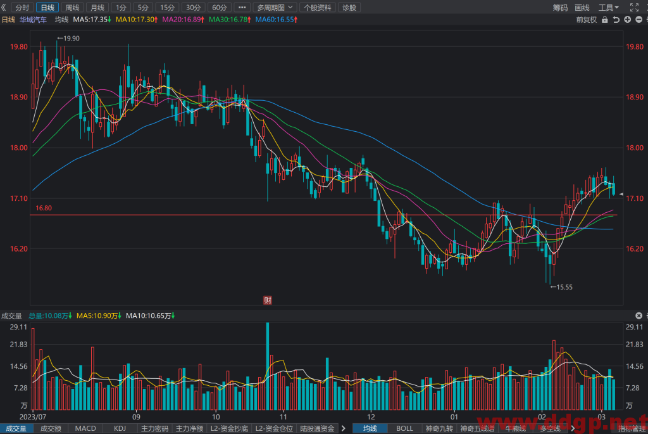648x434 pixels.
Task: Open 个股资料 stock profile
Action: click(x=318, y=8)
